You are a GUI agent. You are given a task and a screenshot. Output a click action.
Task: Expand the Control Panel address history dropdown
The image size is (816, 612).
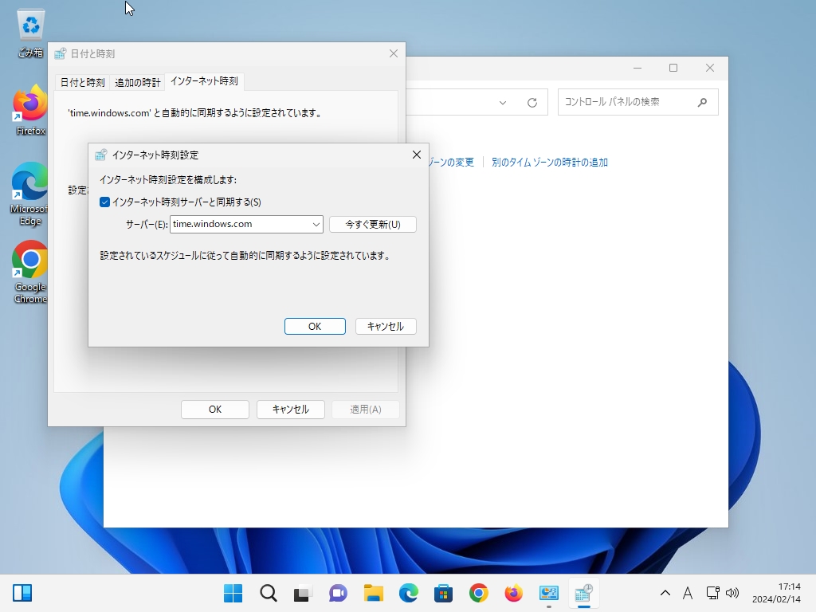503,103
